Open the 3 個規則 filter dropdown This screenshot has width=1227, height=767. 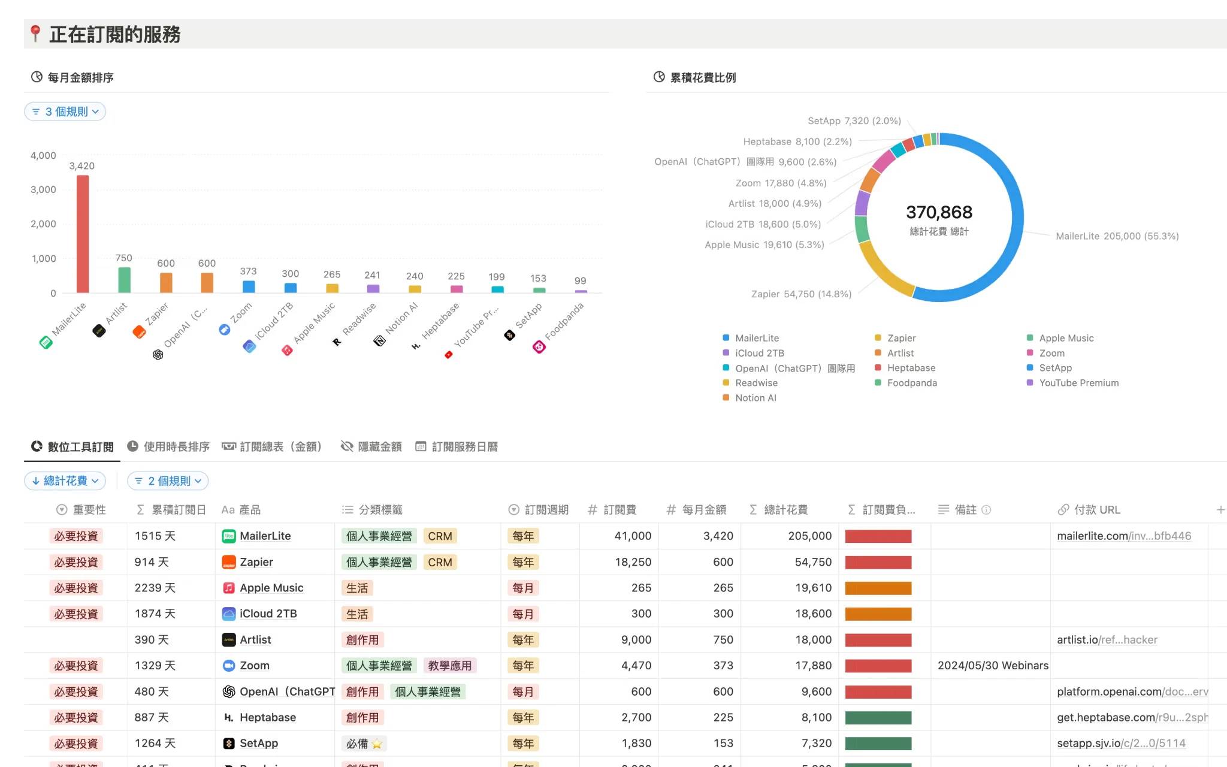pos(65,111)
